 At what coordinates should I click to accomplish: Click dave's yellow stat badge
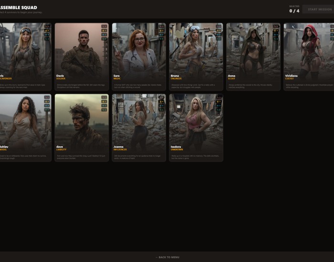click(104, 101)
